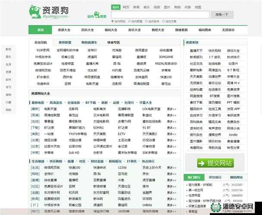Expand 更多>> in the 最新 row

coord(172,109)
